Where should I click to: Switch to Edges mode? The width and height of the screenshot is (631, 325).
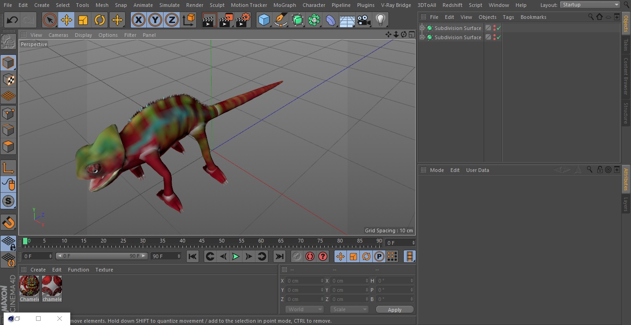(8, 130)
